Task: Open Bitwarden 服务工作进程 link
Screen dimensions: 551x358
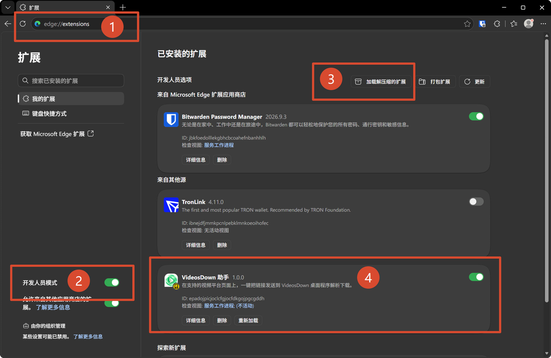Action: click(x=219, y=145)
